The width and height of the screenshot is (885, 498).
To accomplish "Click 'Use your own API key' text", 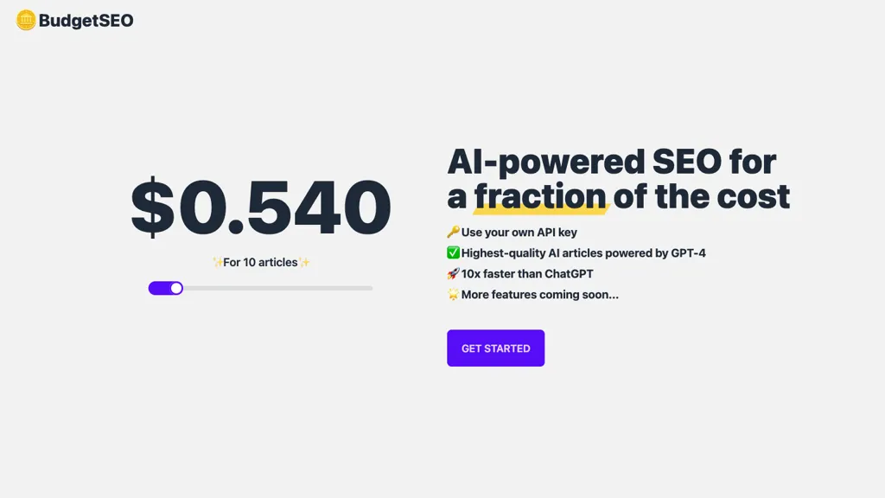I will coord(519,232).
